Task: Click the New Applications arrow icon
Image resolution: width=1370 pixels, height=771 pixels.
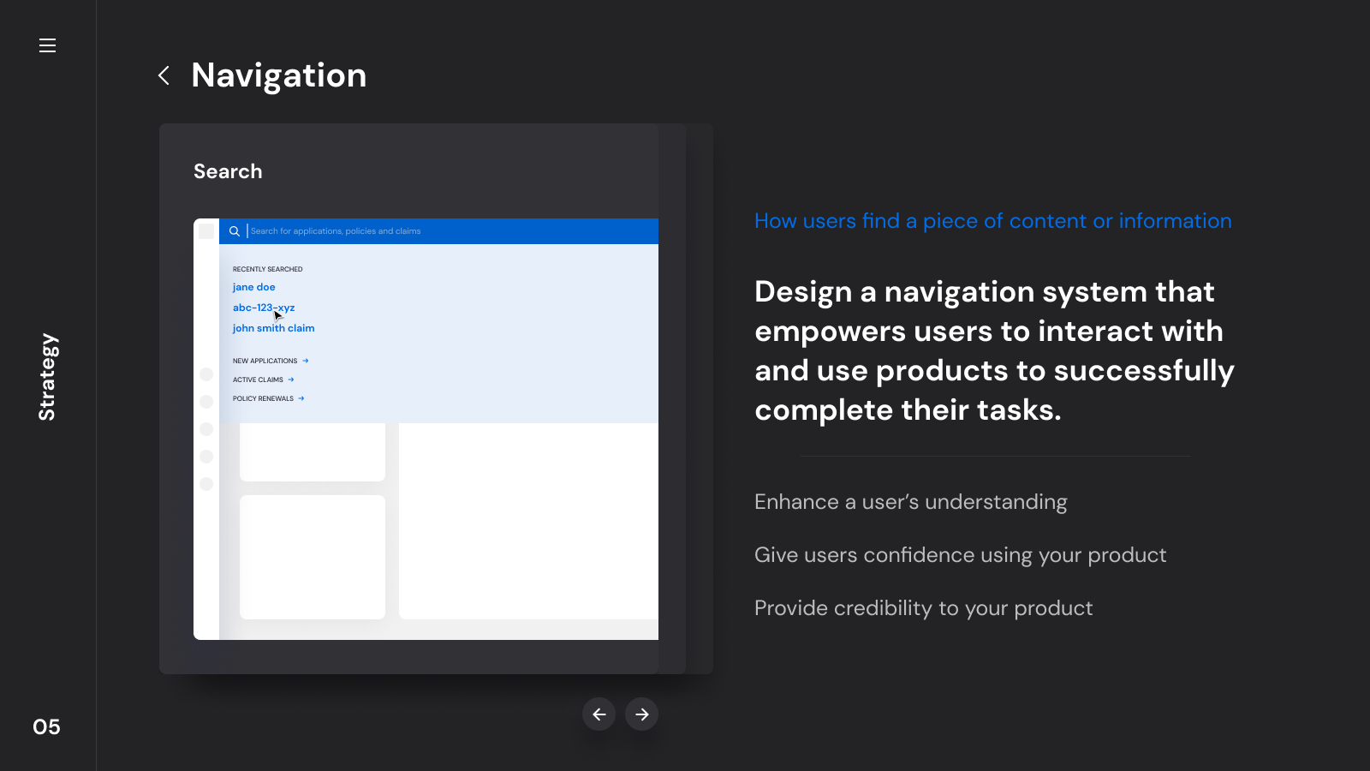Action: [306, 361]
